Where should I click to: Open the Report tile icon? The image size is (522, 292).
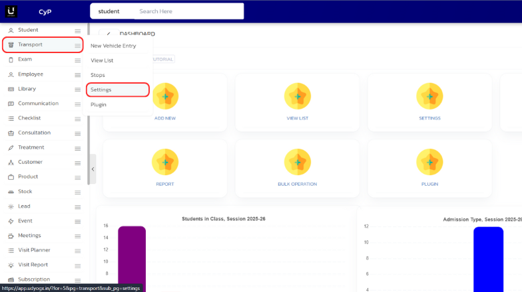(165, 162)
